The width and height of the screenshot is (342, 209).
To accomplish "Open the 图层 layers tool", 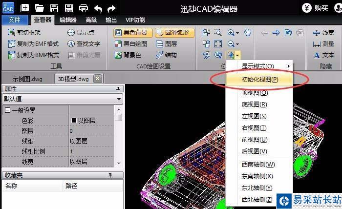I will point(166,44).
